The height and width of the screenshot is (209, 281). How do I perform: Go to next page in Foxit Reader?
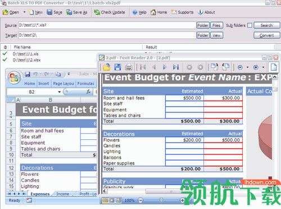[165, 67]
